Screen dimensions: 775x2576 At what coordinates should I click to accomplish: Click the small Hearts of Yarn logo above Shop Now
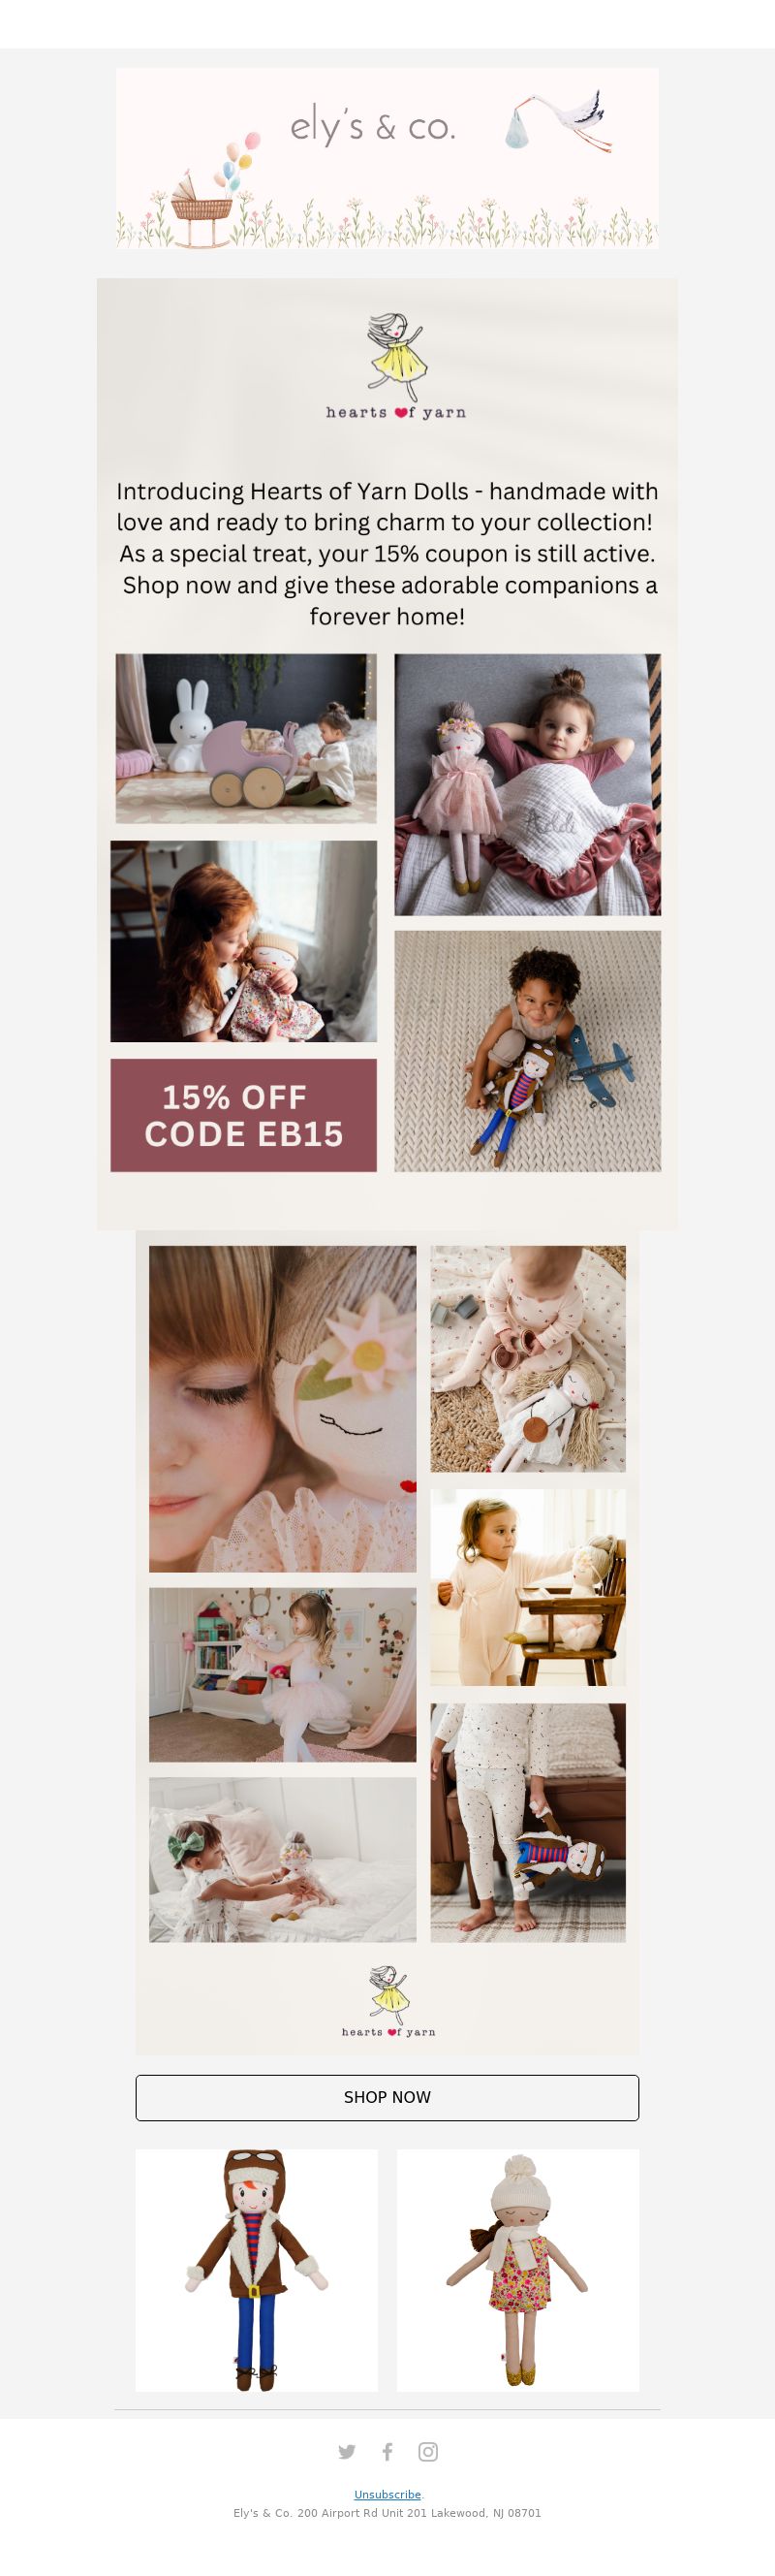pos(387,2000)
